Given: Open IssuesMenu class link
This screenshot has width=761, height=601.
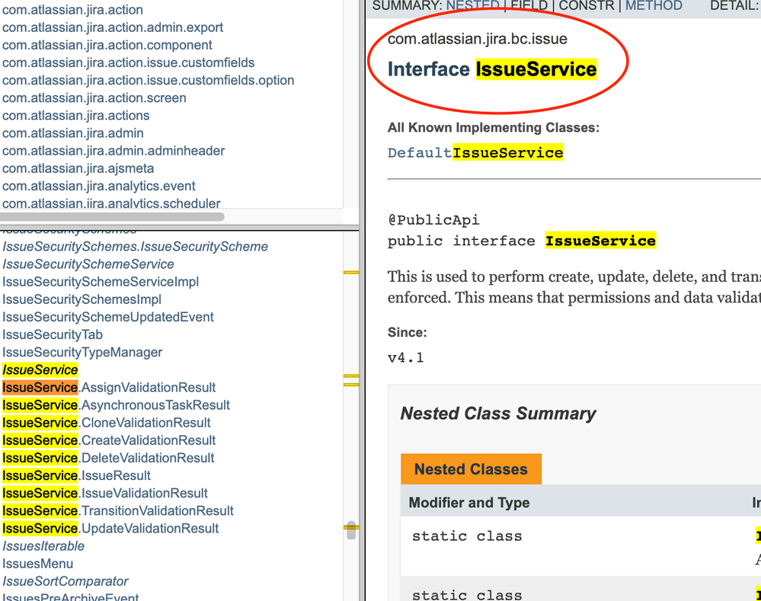Looking at the screenshot, I should point(37,564).
